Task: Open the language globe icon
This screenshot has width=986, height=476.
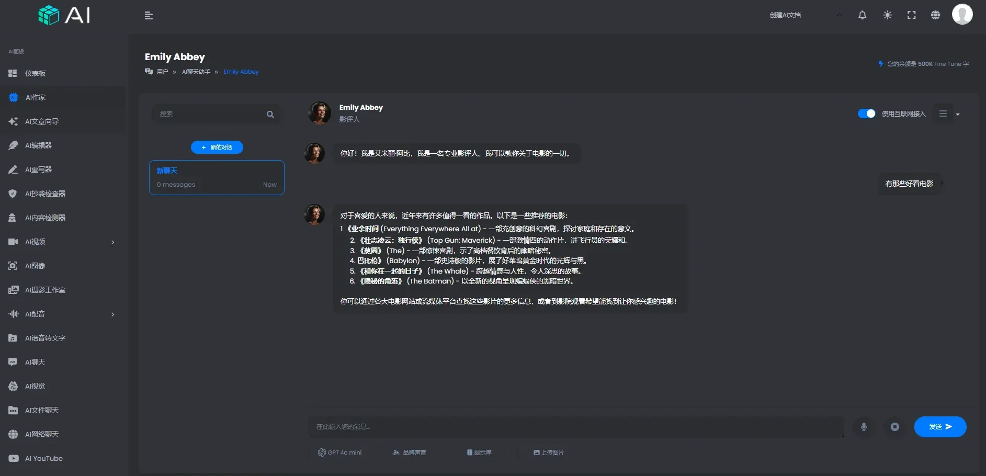Action: point(936,15)
